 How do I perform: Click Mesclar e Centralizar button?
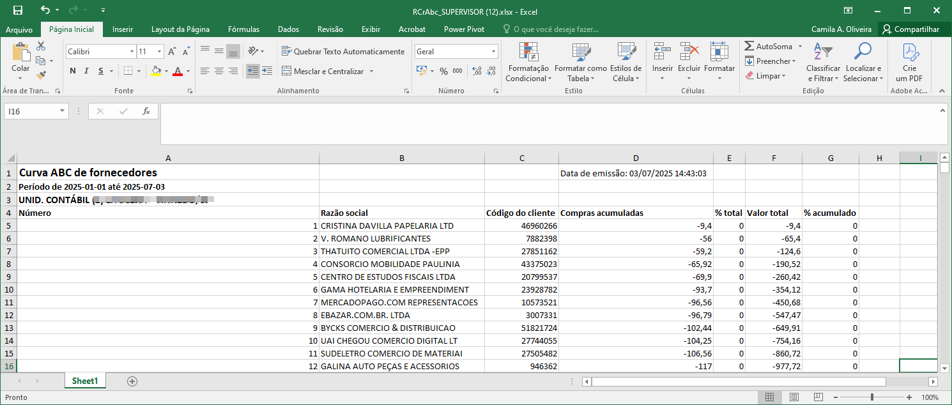(323, 71)
